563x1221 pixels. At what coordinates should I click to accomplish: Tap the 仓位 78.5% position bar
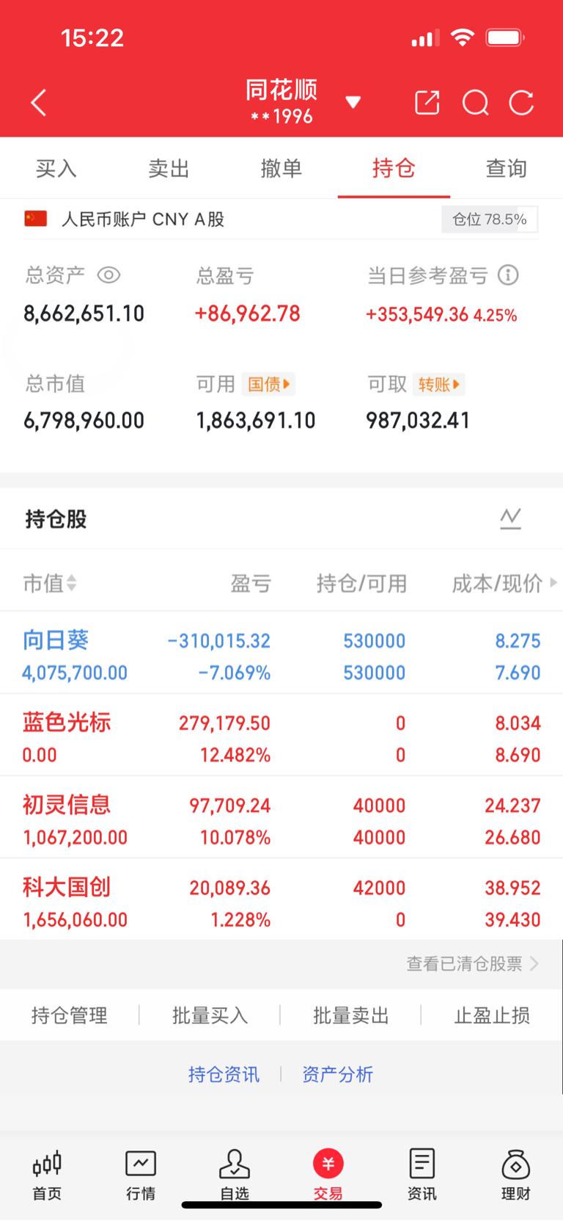tap(490, 219)
